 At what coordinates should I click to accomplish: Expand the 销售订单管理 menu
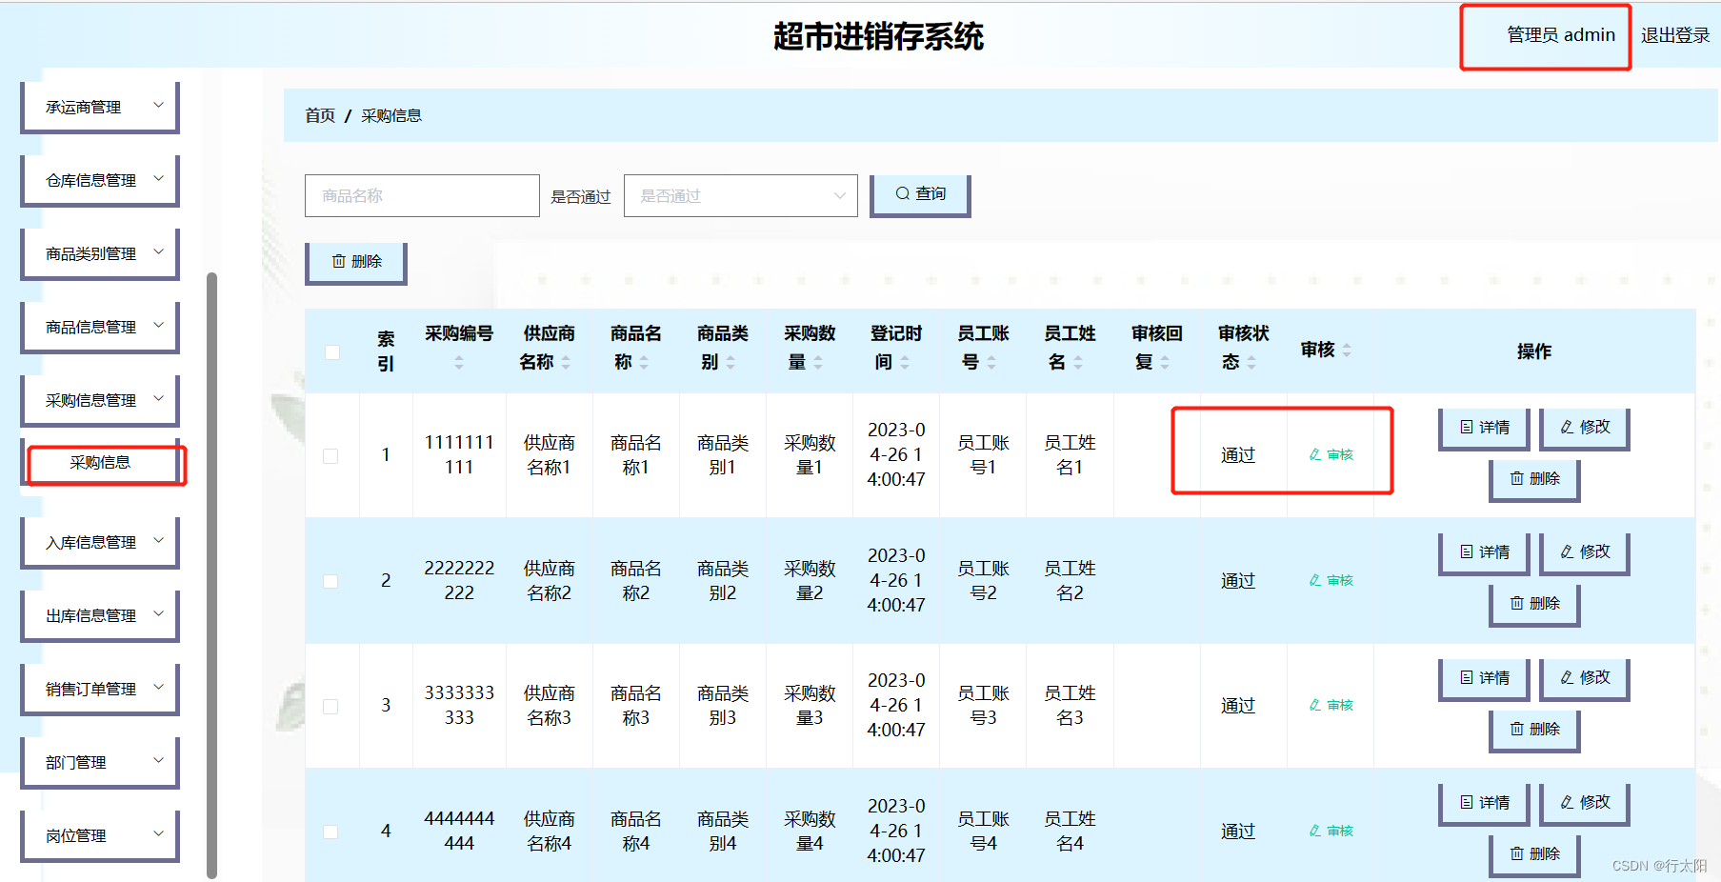tap(100, 689)
